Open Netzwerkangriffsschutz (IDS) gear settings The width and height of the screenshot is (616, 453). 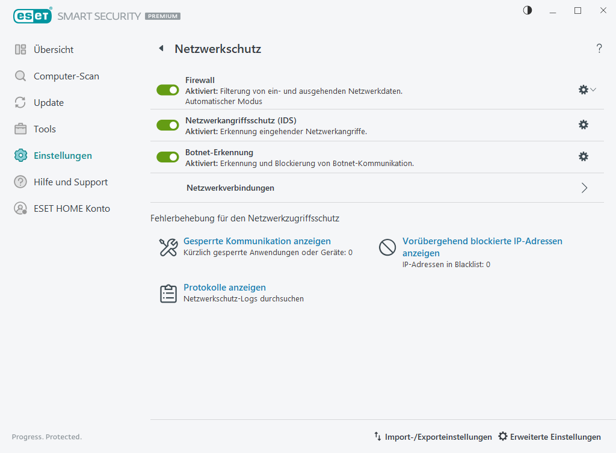point(583,125)
